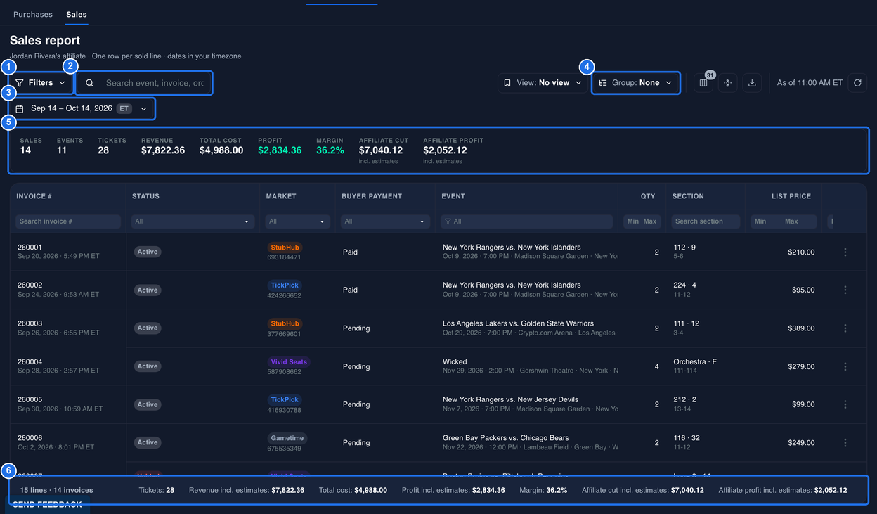
Task: Click the Send Feedback button
Action: (x=48, y=504)
